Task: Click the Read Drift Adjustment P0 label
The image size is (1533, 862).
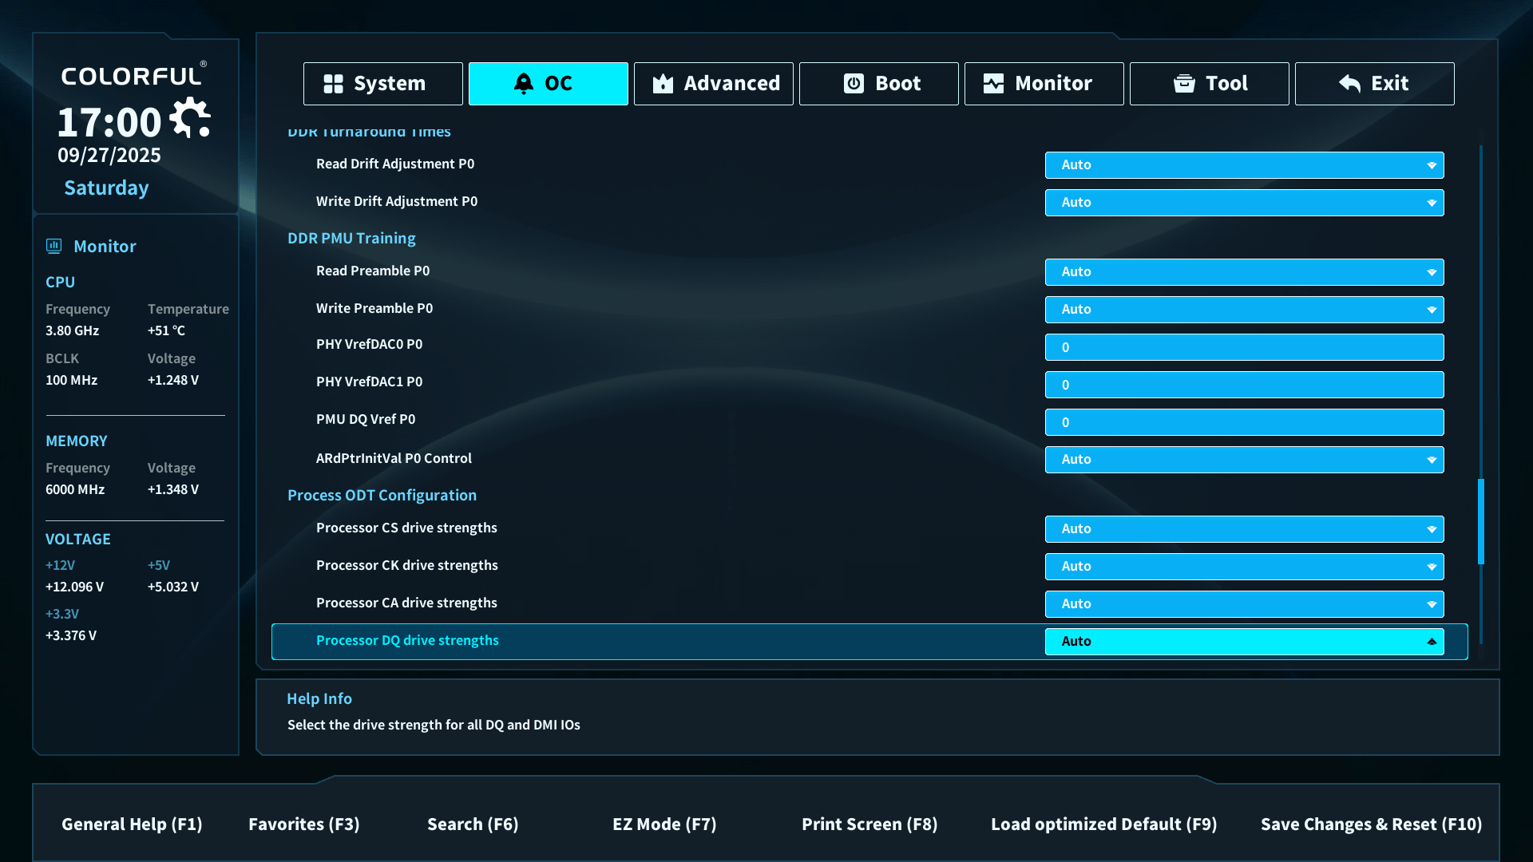Action: (395, 164)
